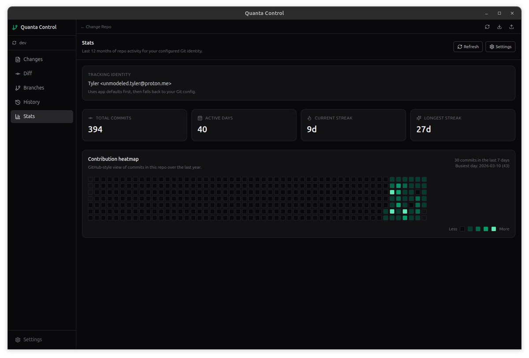
Task: Click the identity email unmodeled.tyler@proton.me
Action: [136, 83]
